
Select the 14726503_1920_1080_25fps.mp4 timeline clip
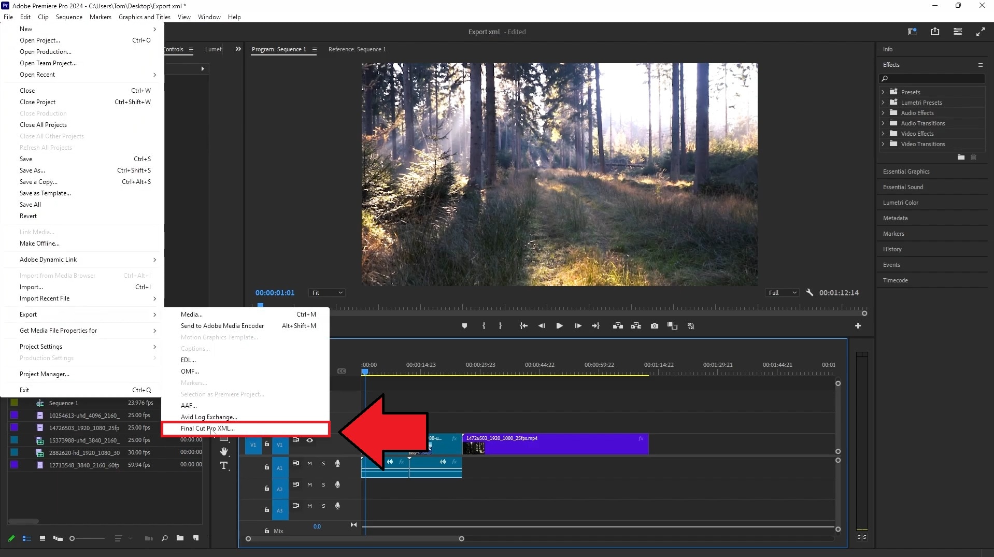[556, 444]
